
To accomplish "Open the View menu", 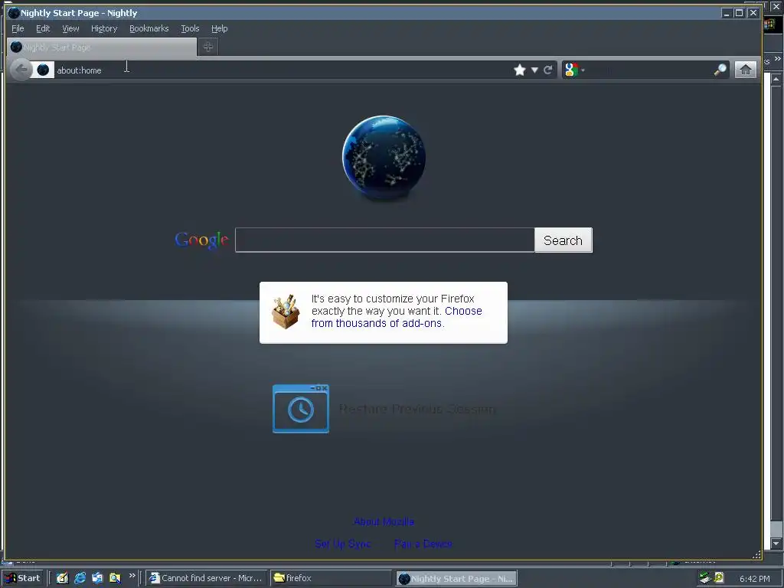I will click(70, 28).
